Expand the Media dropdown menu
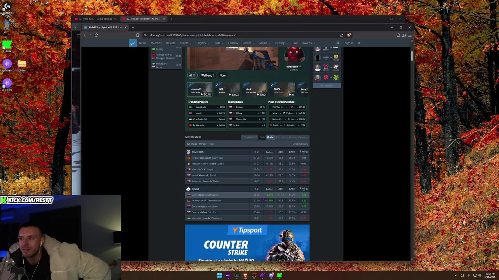499x280 pixels. coord(265,43)
